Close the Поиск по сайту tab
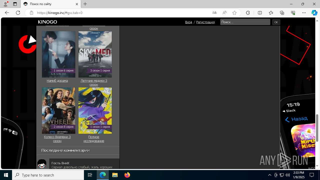The width and height of the screenshot is (320, 180). pos(77,4)
